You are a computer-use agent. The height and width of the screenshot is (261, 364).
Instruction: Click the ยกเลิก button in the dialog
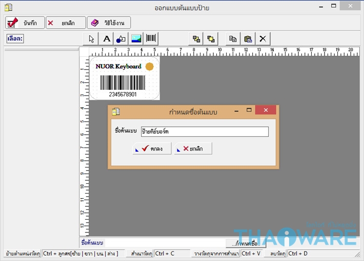pos(193,149)
